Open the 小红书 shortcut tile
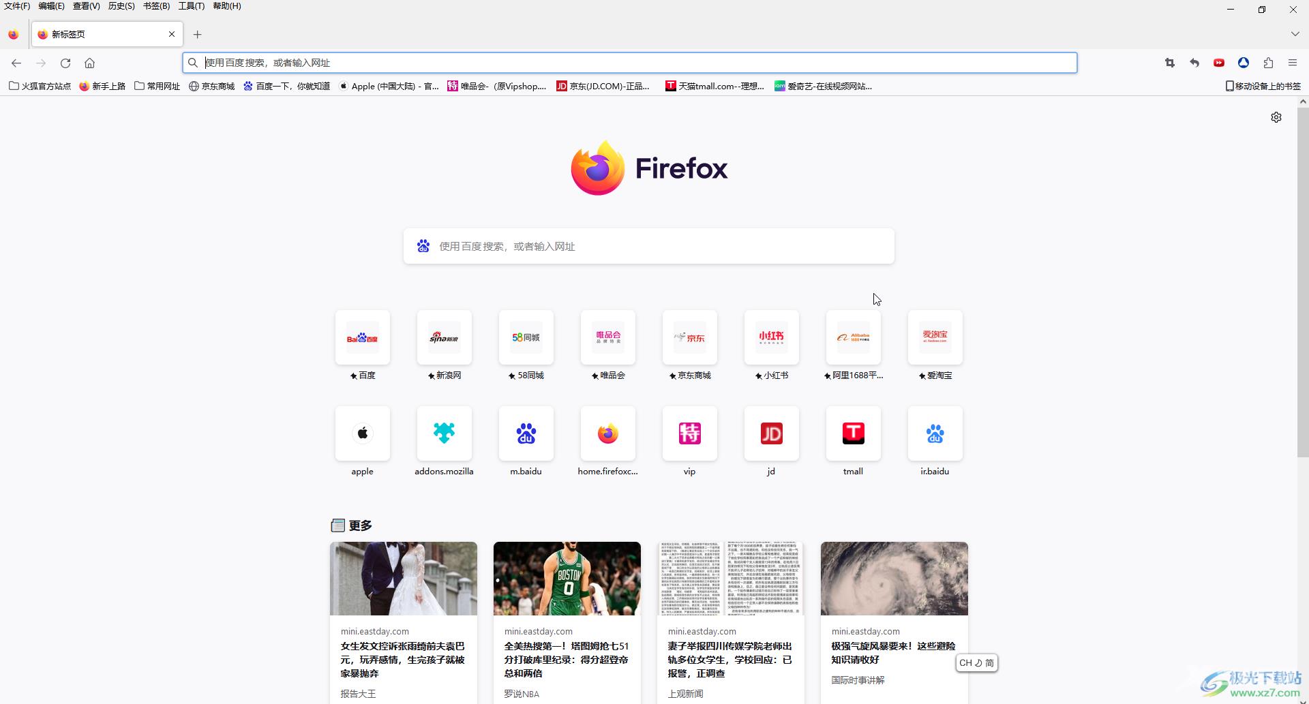1309x704 pixels. (772, 337)
